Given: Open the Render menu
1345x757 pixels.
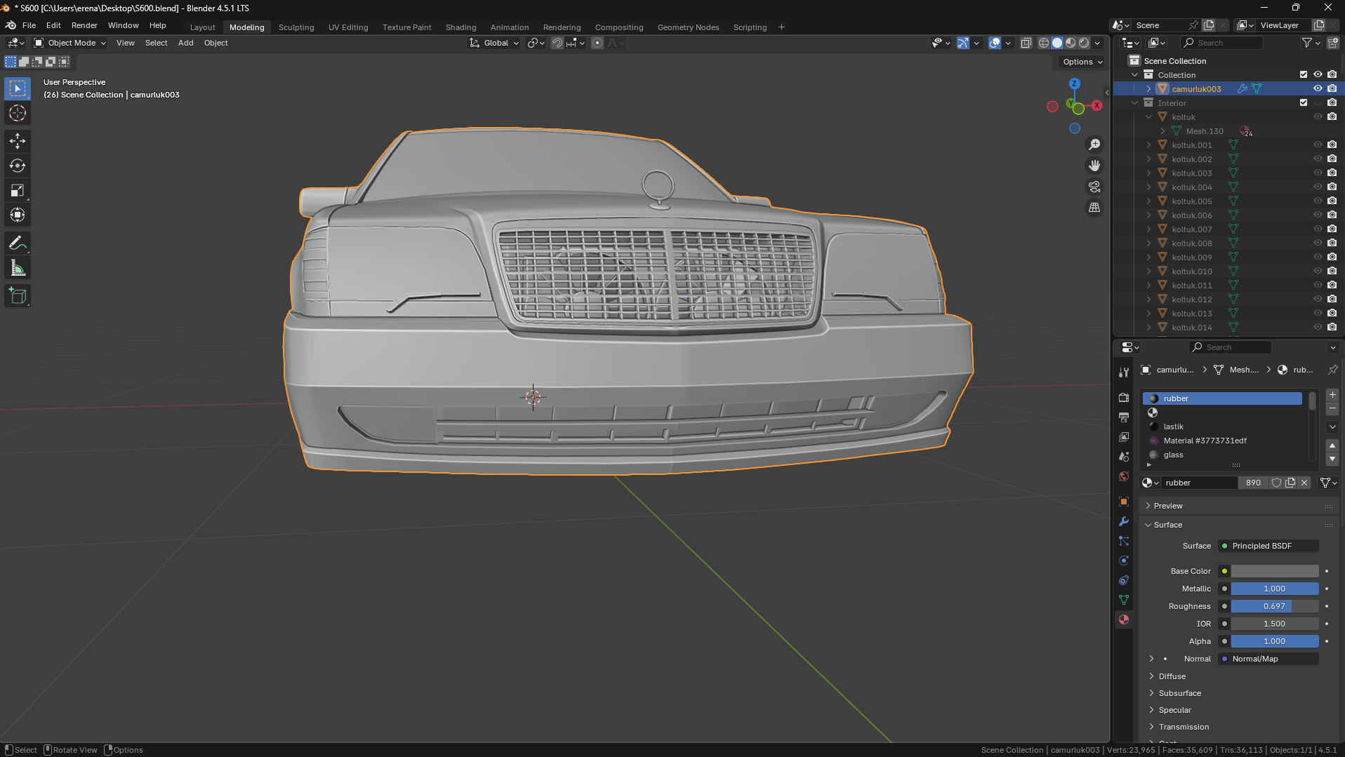Looking at the screenshot, I should 84,25.
